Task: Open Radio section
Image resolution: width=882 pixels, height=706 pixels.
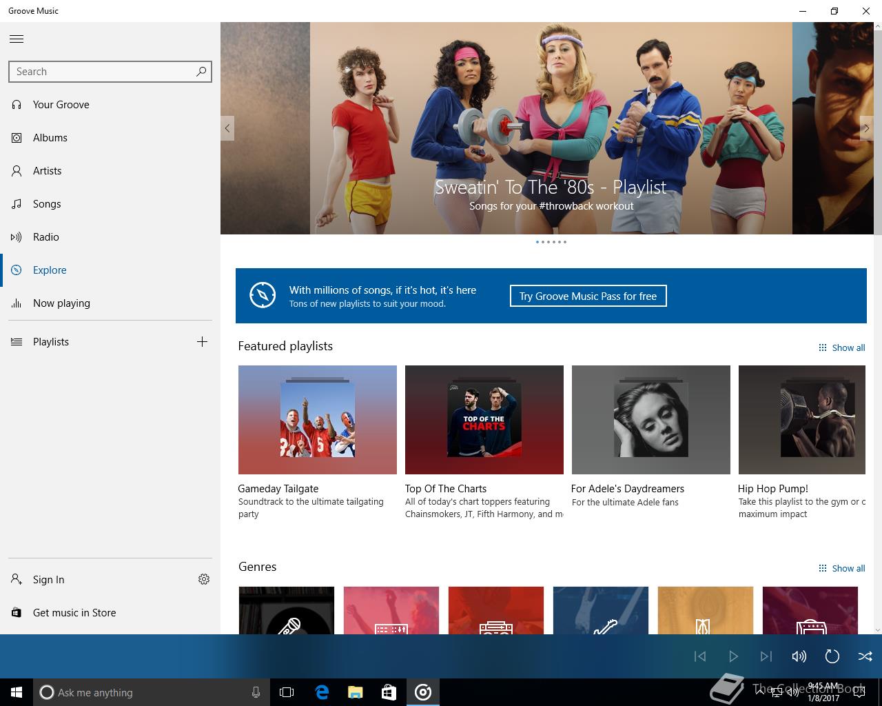Action: [x=110, y=237]
